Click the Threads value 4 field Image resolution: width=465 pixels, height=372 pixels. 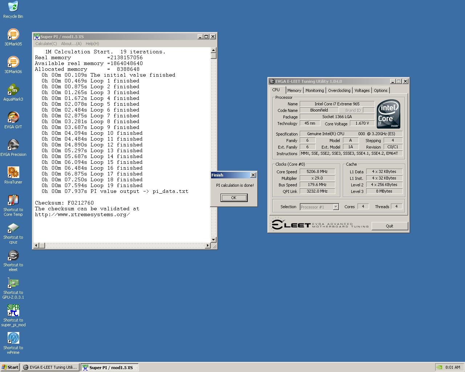[396, 207]
